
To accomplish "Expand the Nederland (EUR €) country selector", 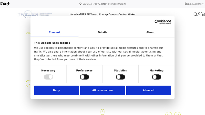I will tap(194, 4).
